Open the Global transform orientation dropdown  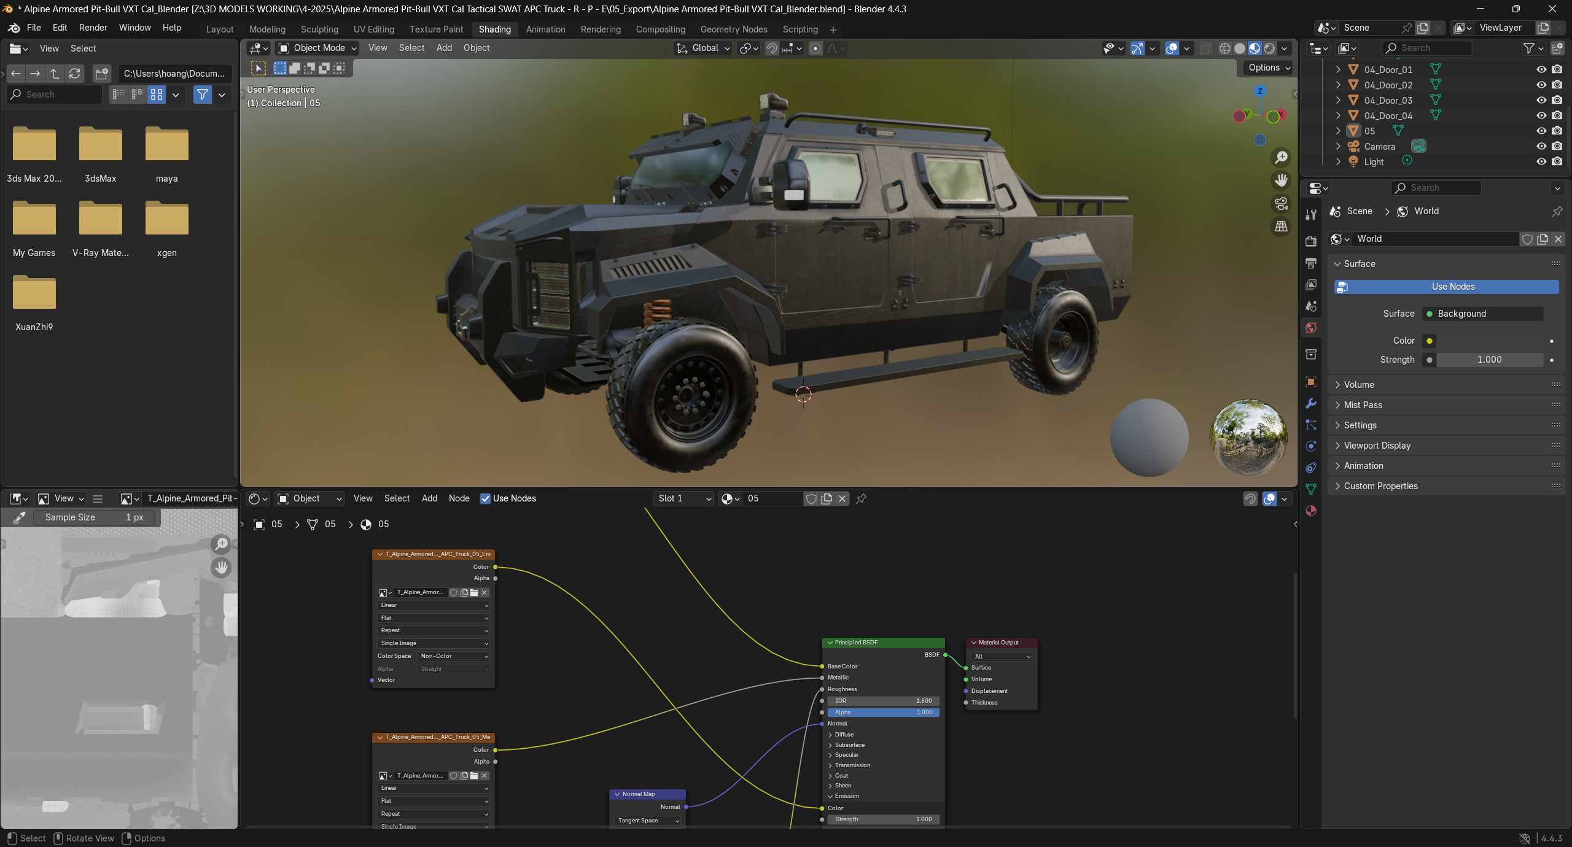(703, 48)
